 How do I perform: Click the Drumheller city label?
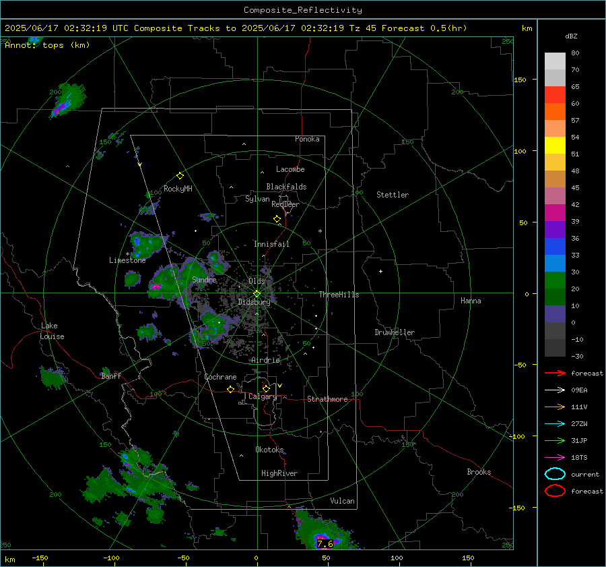(395, 332)
